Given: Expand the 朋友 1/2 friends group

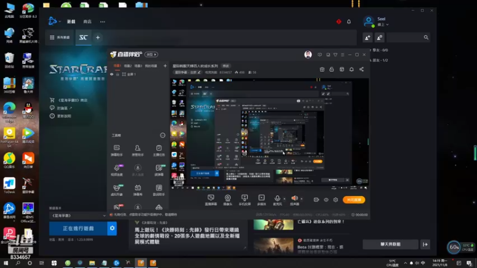Looking at the screenshot, I should coord(379,60).
